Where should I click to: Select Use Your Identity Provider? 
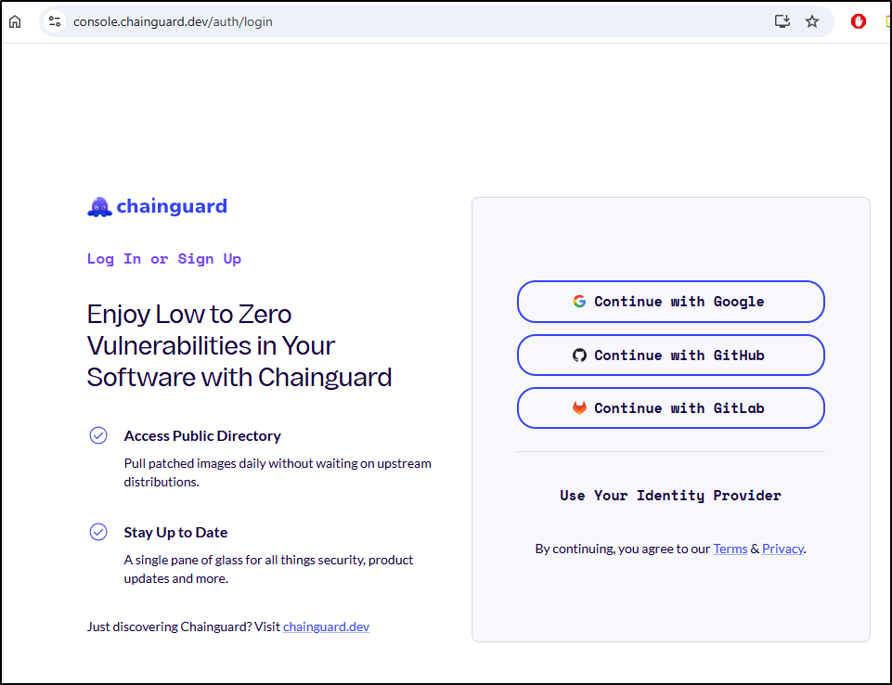(671, 496)
